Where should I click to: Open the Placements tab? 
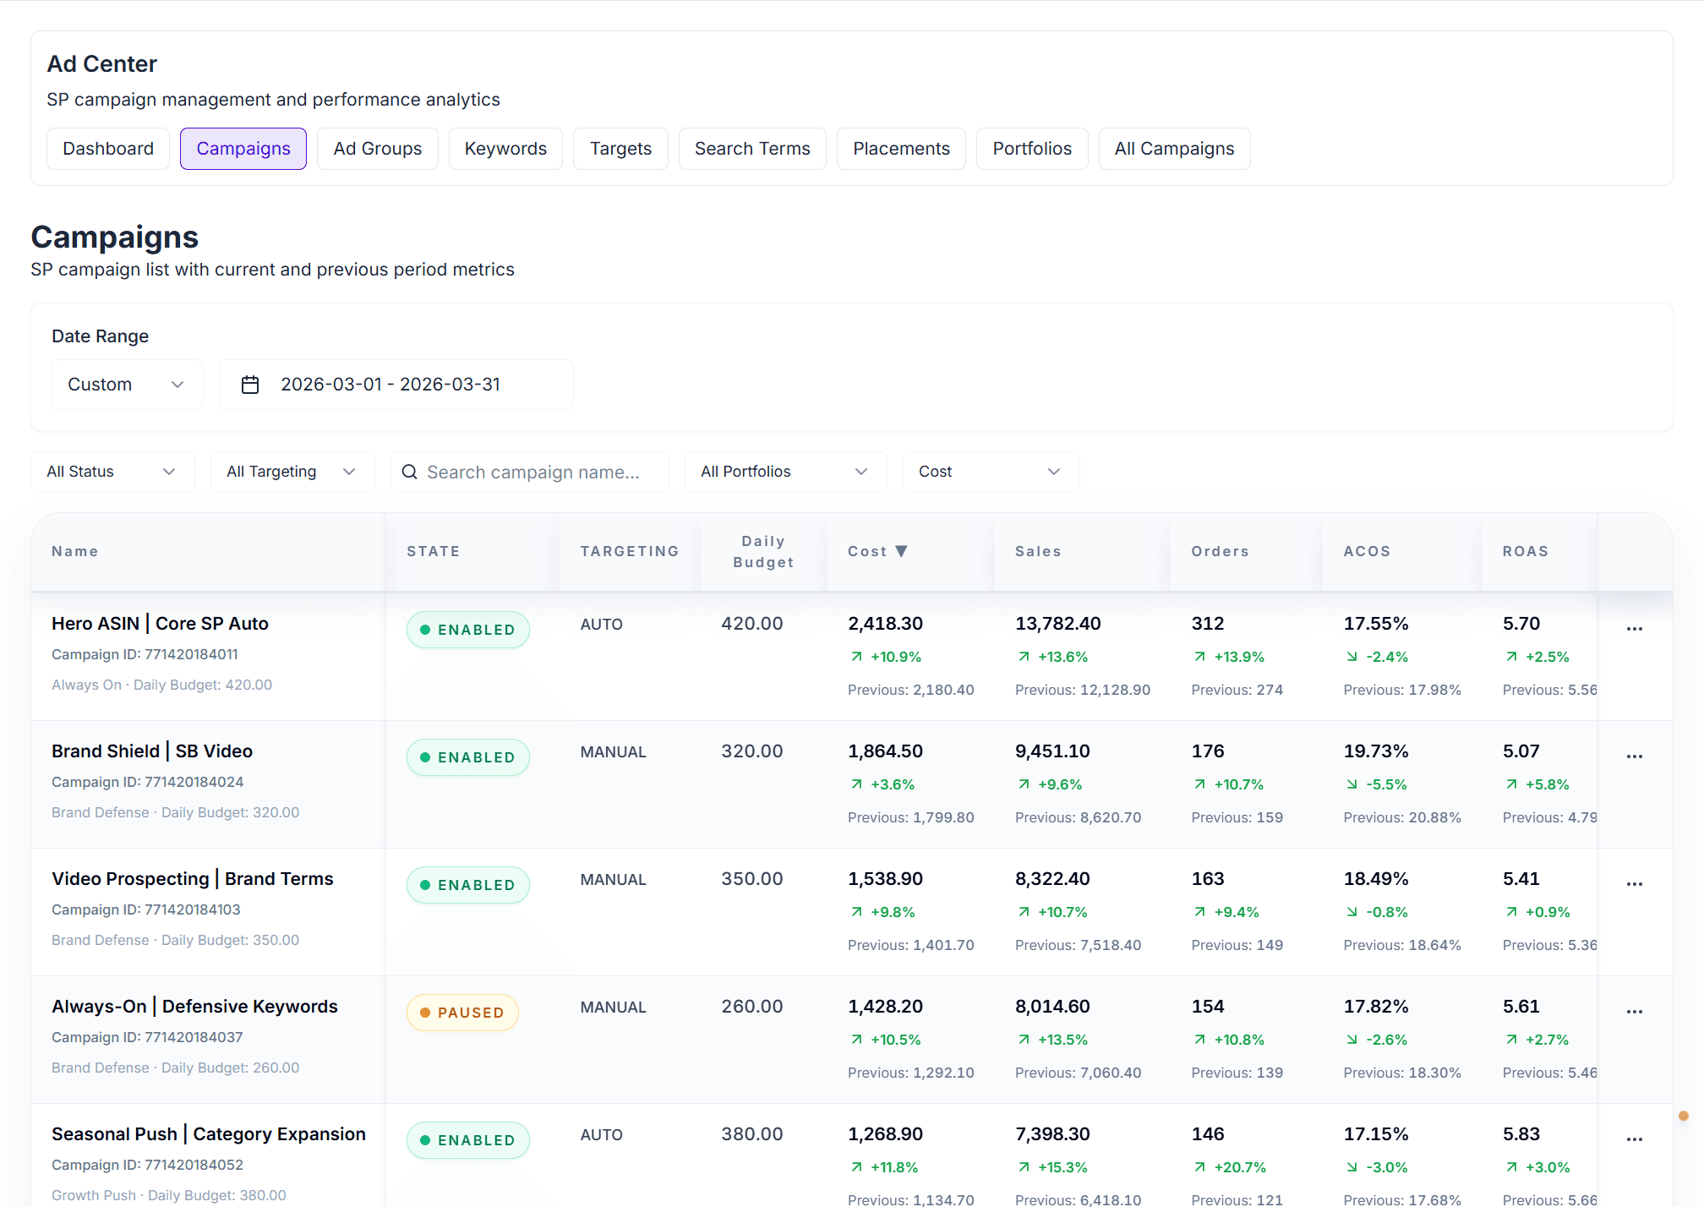[x=900, y=149]
